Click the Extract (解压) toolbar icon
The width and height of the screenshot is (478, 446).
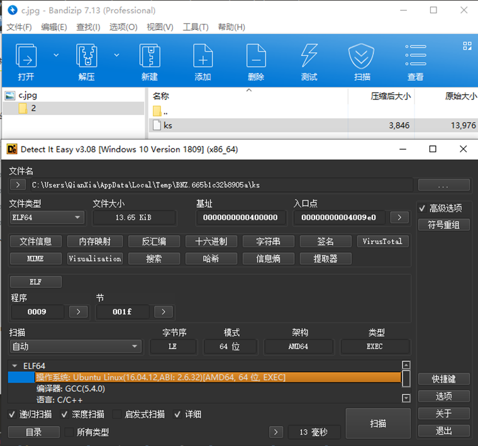pos(87,57)
